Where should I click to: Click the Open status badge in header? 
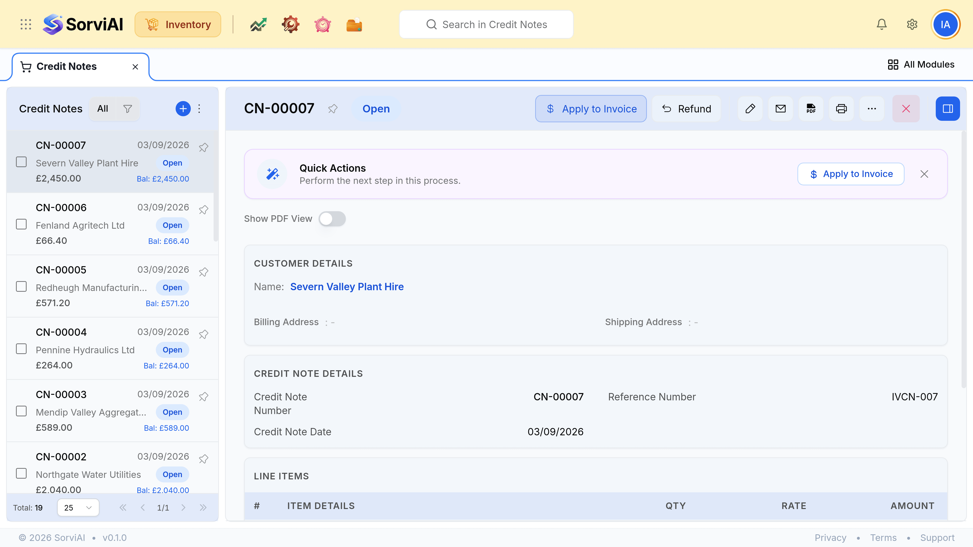(376, 109)
